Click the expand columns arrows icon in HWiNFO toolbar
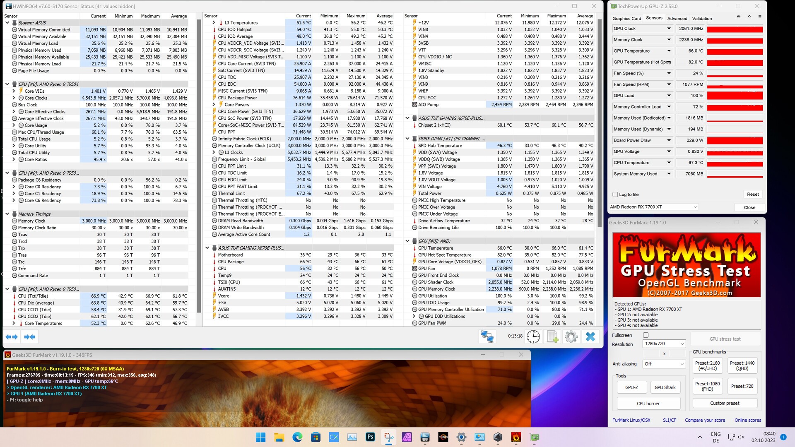Screen dimensions: 795x447 tap(12, 337)
